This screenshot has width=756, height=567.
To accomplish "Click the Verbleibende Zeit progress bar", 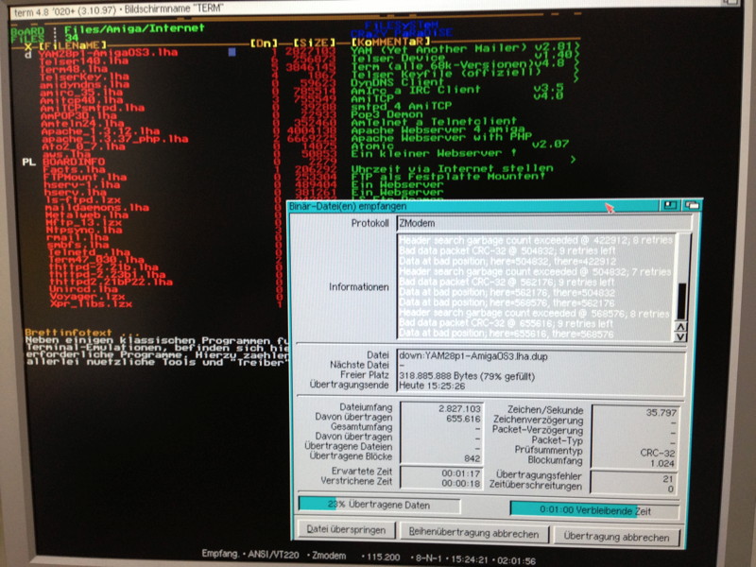I will [x=593, y=510].
